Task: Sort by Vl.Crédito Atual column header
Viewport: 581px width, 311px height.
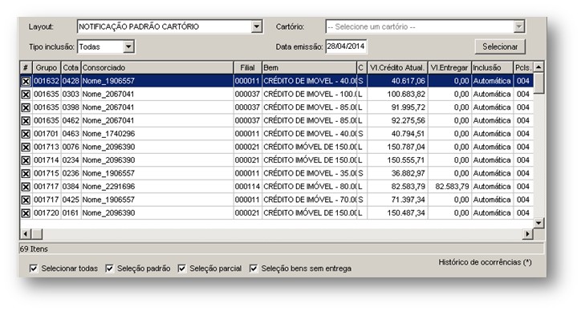Action: coord(397,68)
